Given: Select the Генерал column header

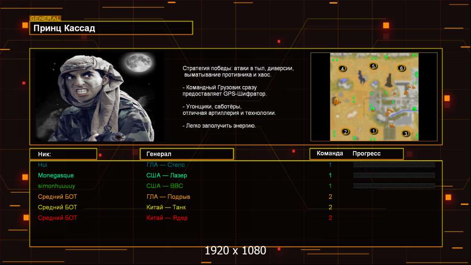Looking at the screenshot, I should 187,154.
